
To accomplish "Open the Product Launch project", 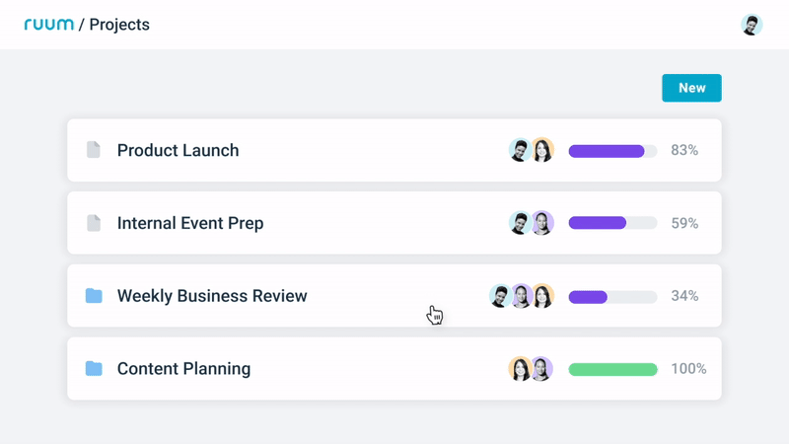I will (178, 150).
